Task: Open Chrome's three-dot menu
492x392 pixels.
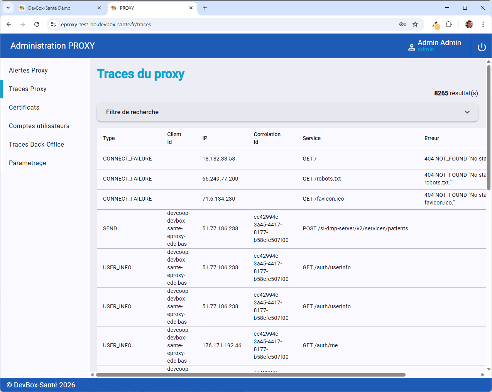Action: pyautogui.click(x=483, y=24)
